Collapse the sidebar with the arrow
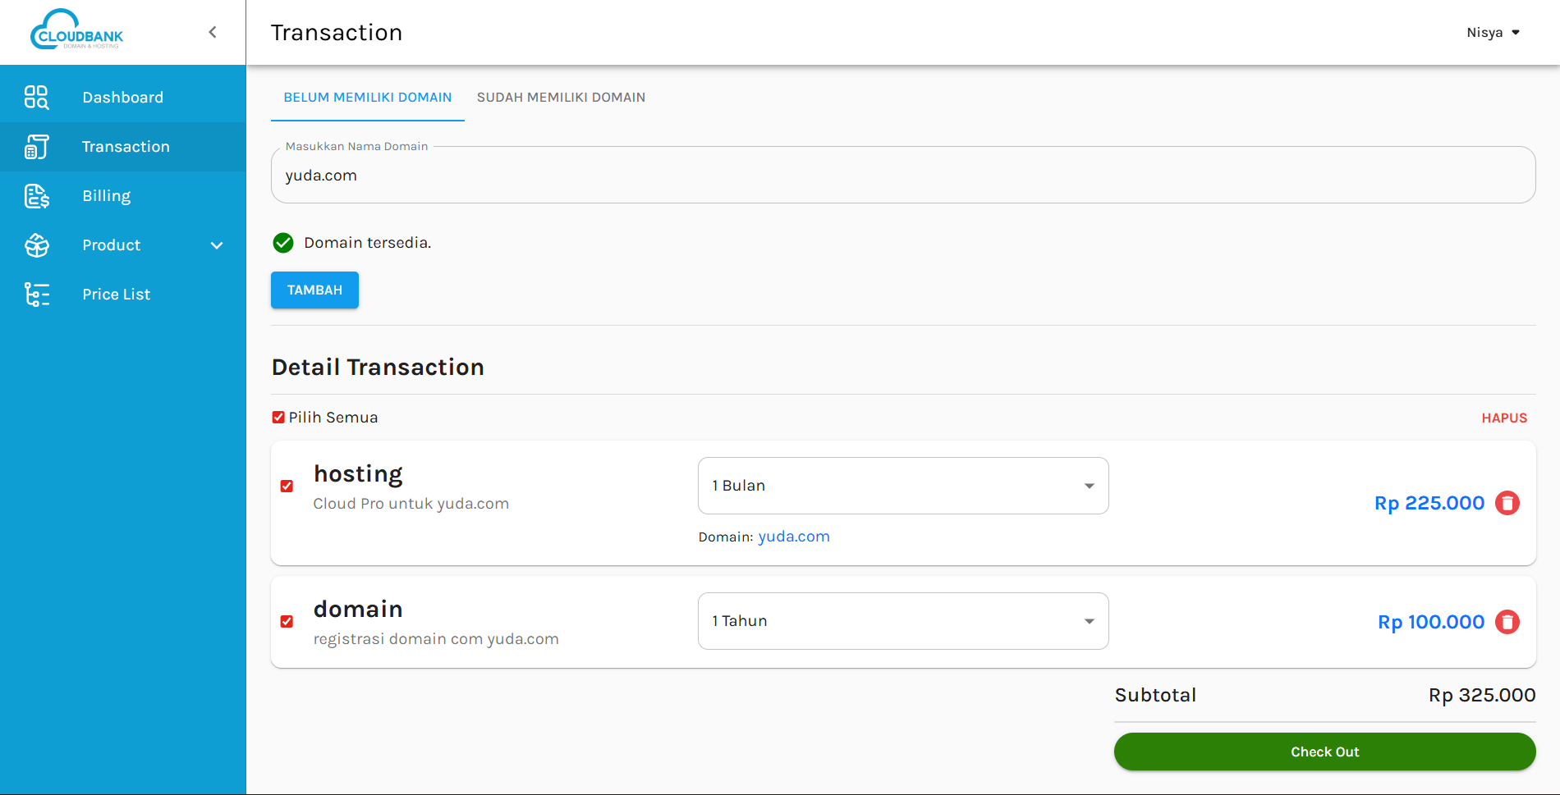This screenshot has height=795, width=1560. point(213,32)
